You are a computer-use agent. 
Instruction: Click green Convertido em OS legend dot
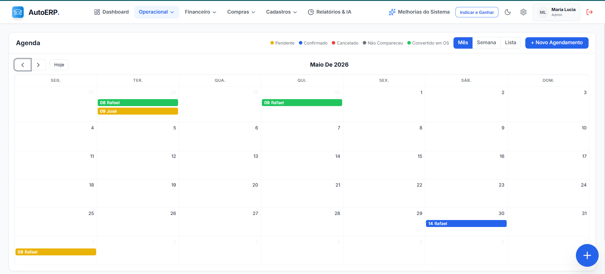pyautogui.click(x=409, y=43)
